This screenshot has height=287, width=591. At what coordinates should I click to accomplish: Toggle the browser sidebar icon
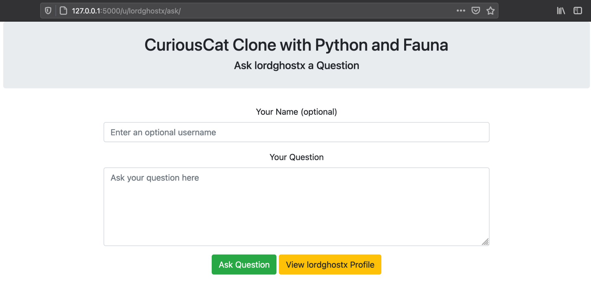pos(577,11)
